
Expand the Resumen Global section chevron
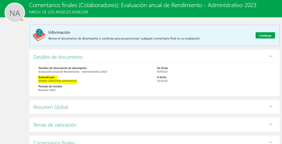271,107
